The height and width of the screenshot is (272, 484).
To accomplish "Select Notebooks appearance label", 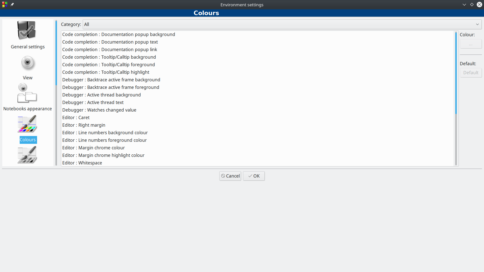I will click(27, 109).
